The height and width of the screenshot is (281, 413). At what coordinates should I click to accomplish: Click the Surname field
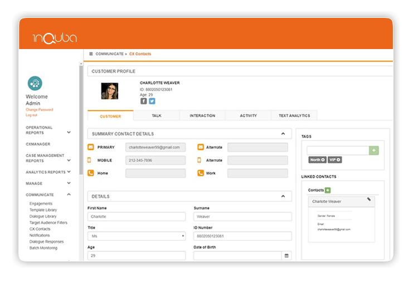pyautogui.click(x=242, y=216)
